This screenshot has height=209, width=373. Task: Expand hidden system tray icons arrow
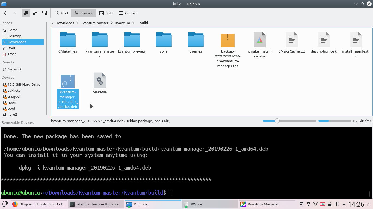pyautogui.click(x=344, y=204)
